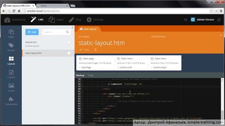Select Assets in the CMS sidebar
The width and height of the screenshot is (225, 126).
11,87
